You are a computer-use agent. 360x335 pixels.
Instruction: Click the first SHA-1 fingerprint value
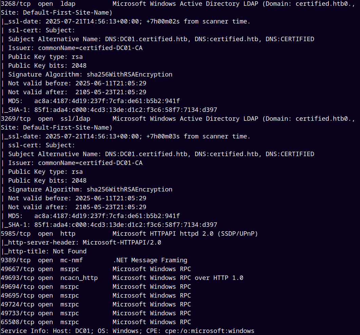(126, 110)
